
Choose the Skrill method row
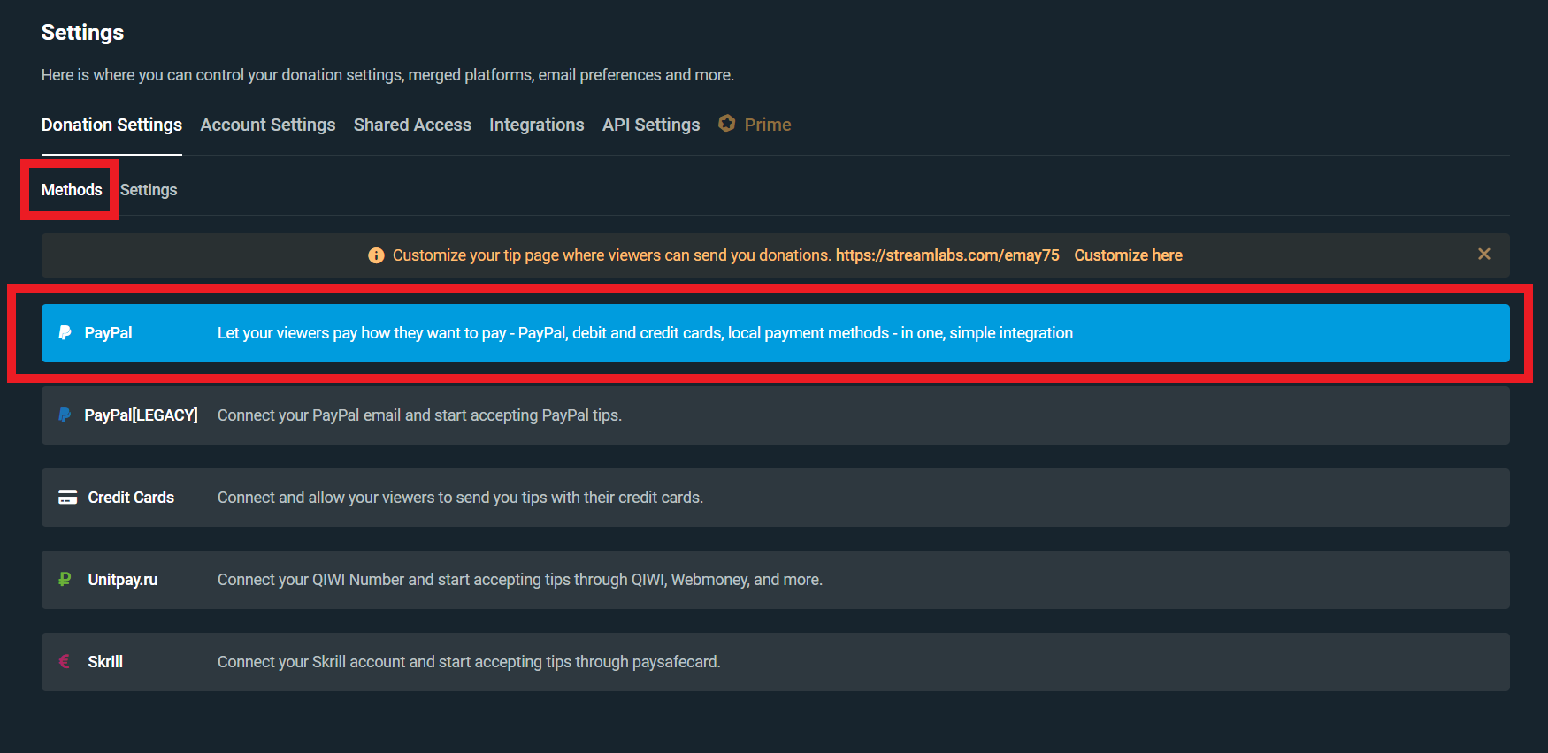pyautogui.click(x=776, y=662)
